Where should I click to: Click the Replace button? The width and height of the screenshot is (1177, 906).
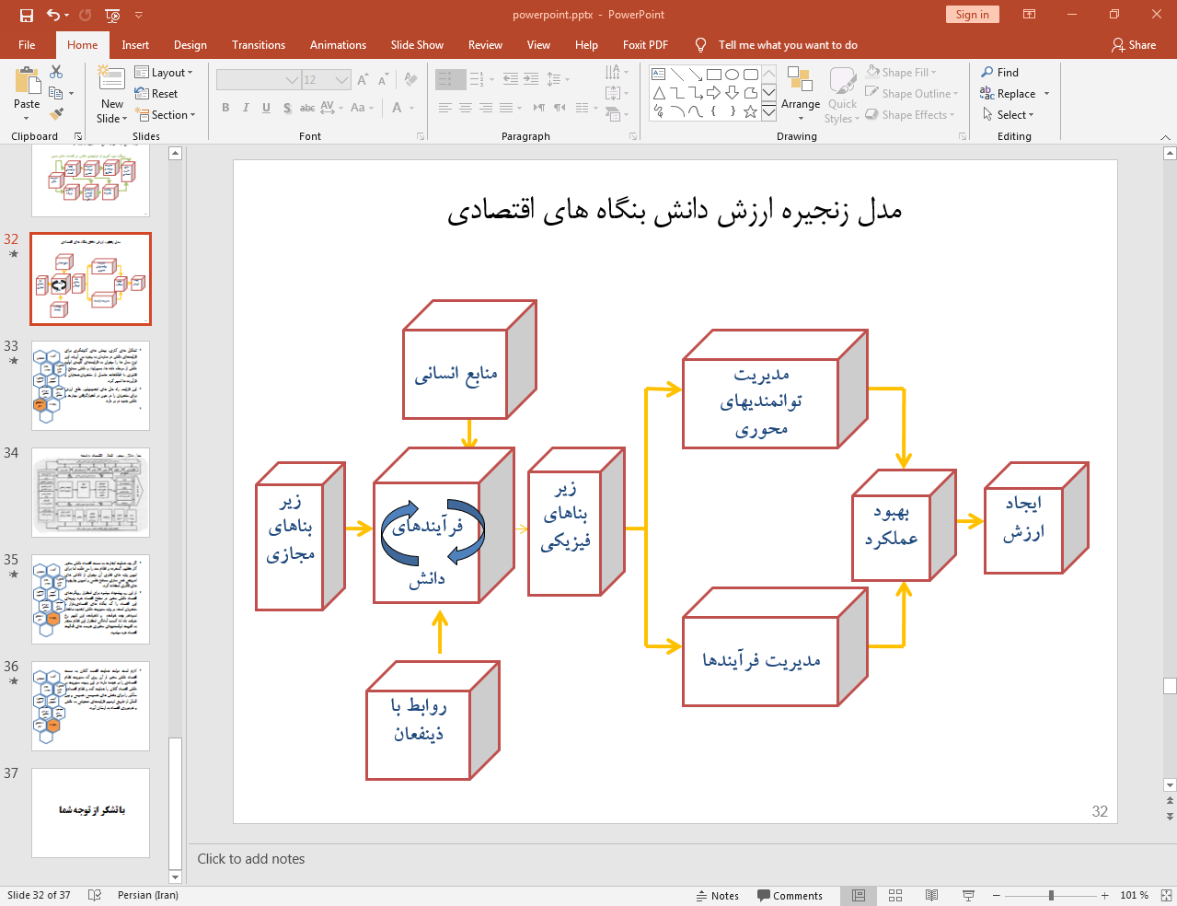click(1009, 93)
